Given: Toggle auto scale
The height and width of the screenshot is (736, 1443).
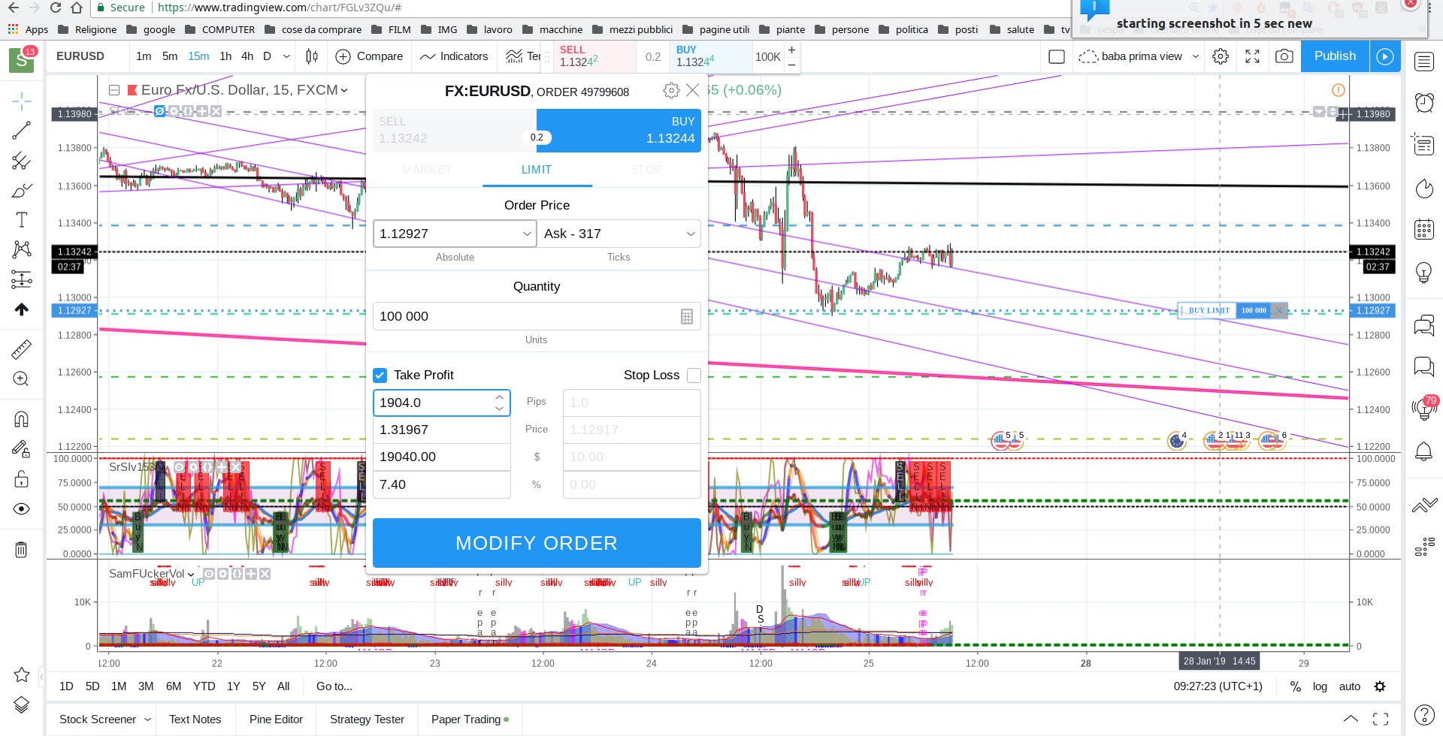Looking at the screenshot, I should (x=1350, y=686).
